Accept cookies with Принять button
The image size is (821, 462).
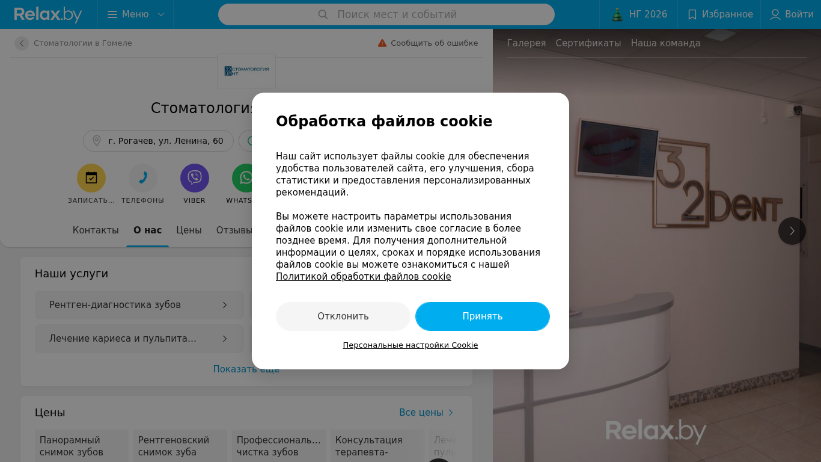point(483,316)
